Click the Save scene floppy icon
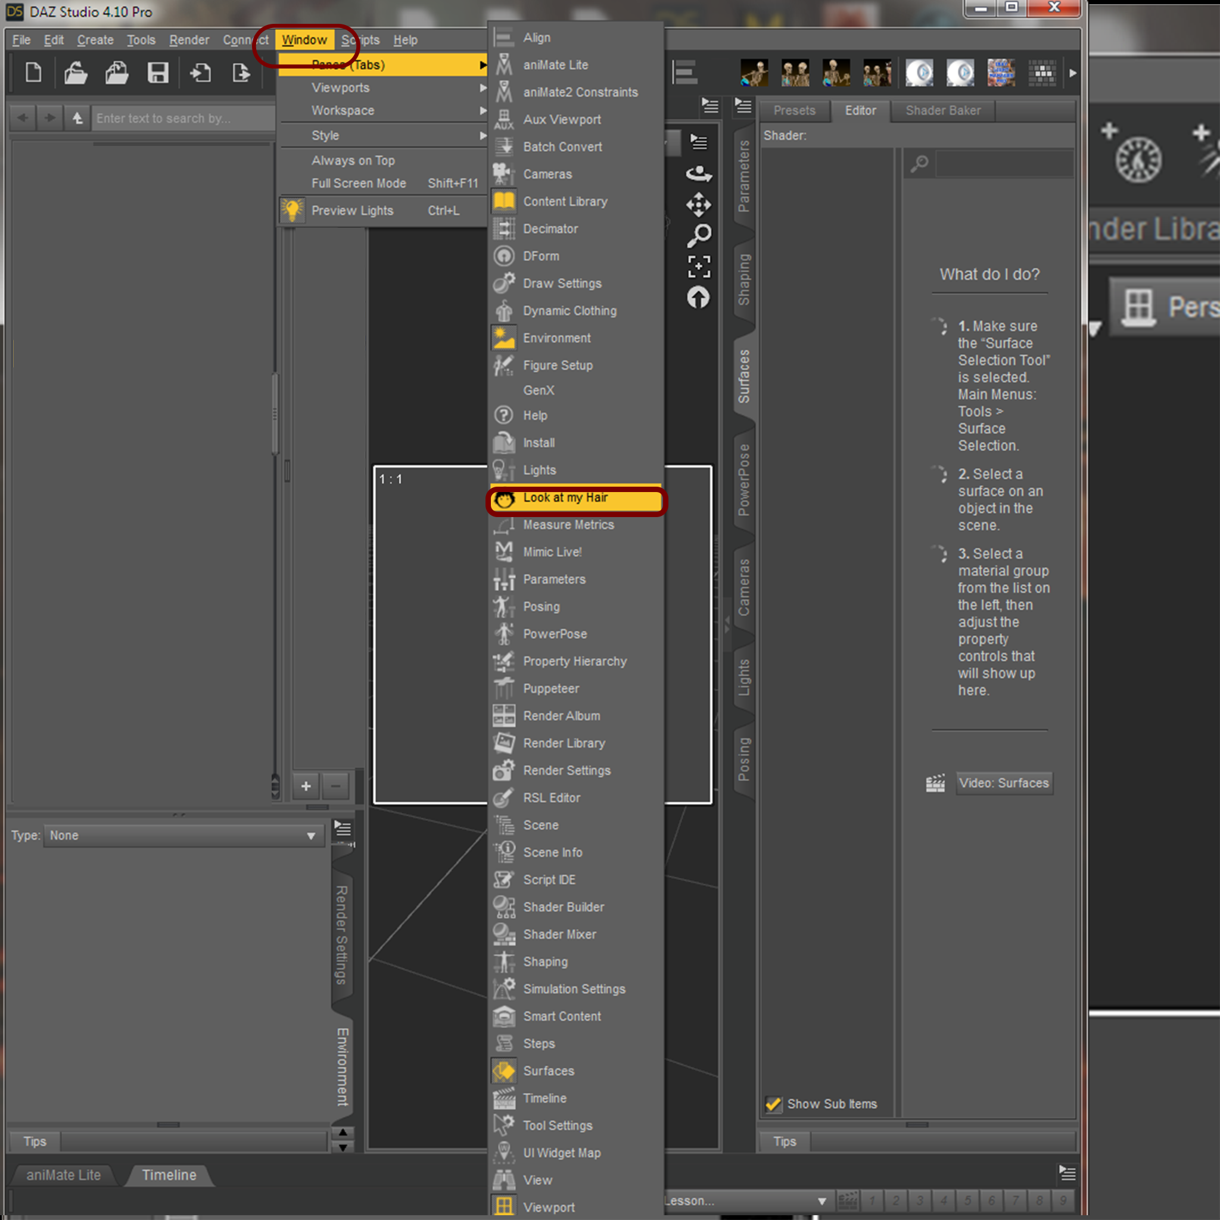The width and height of the screenshot is (1220, 1220). pos(157,73)
